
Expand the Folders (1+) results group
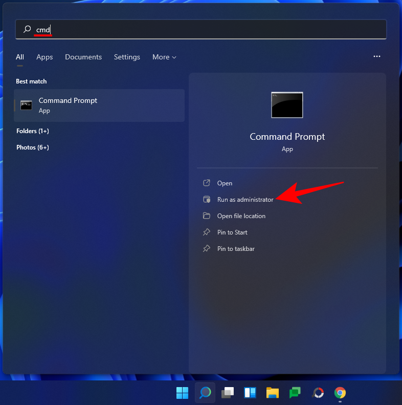[x=33, y=131]
